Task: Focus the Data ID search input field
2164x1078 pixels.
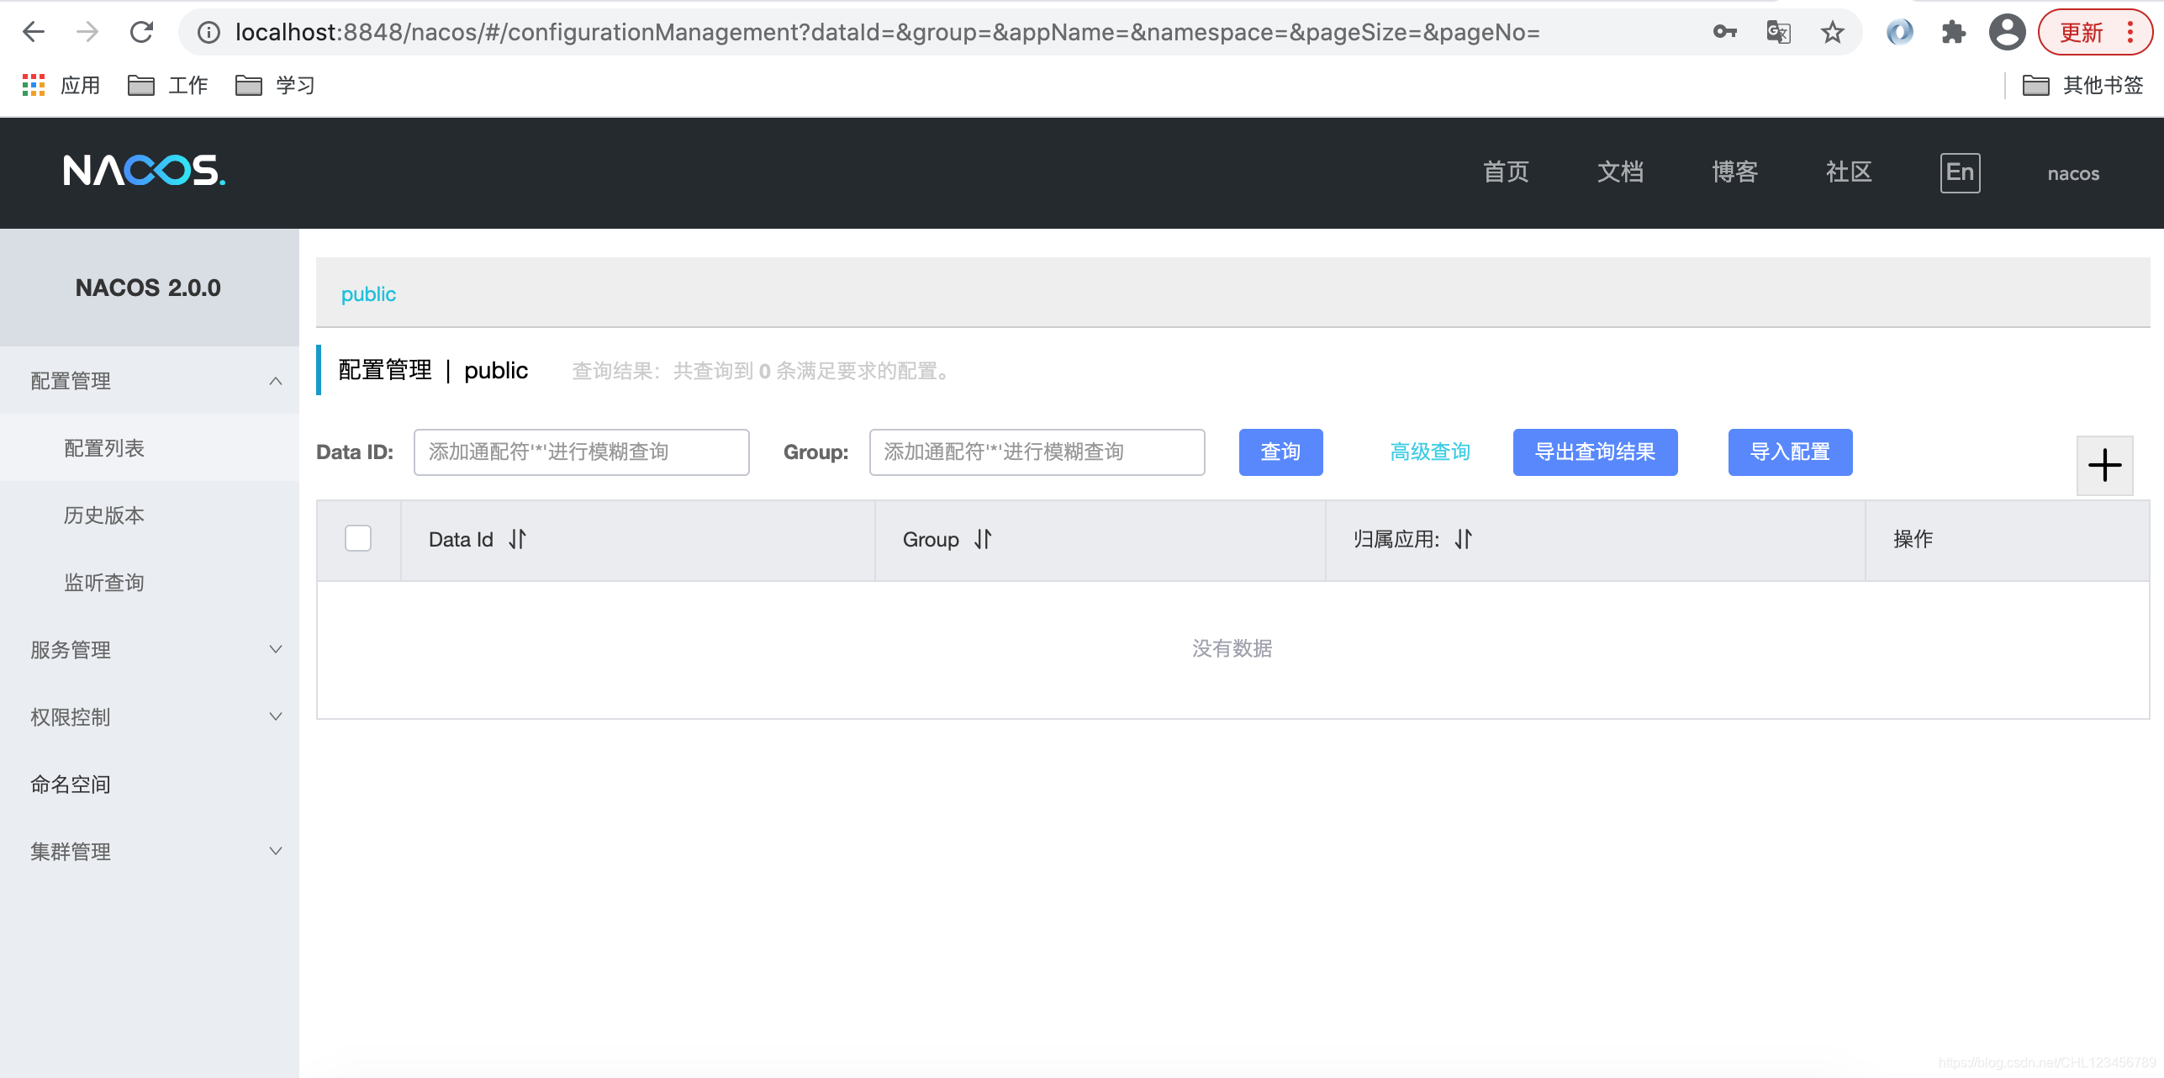Action: [x=581, y=452]
